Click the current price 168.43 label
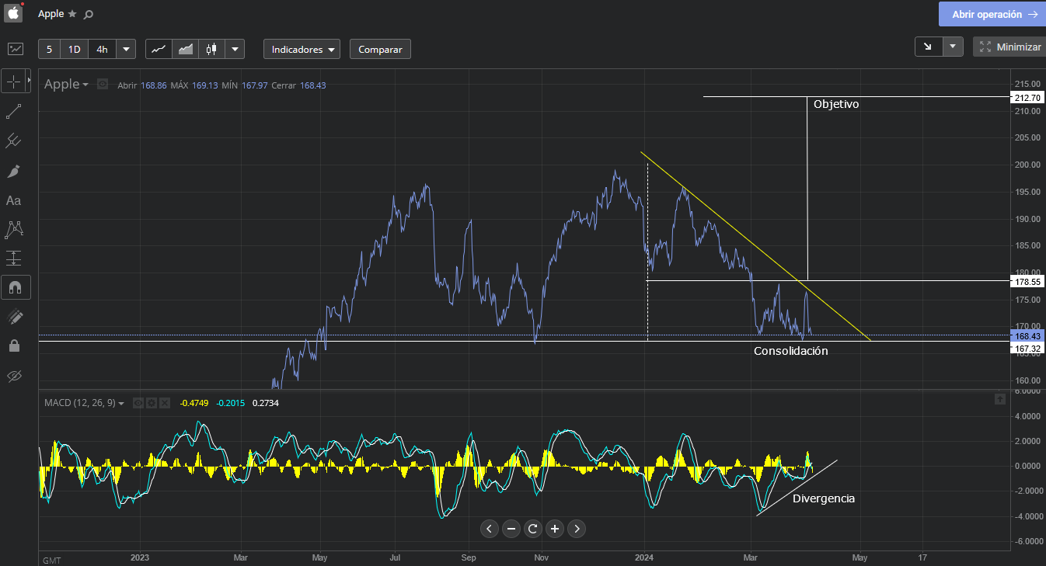Screen dimensions: 1046x566 click(1027, 335)
